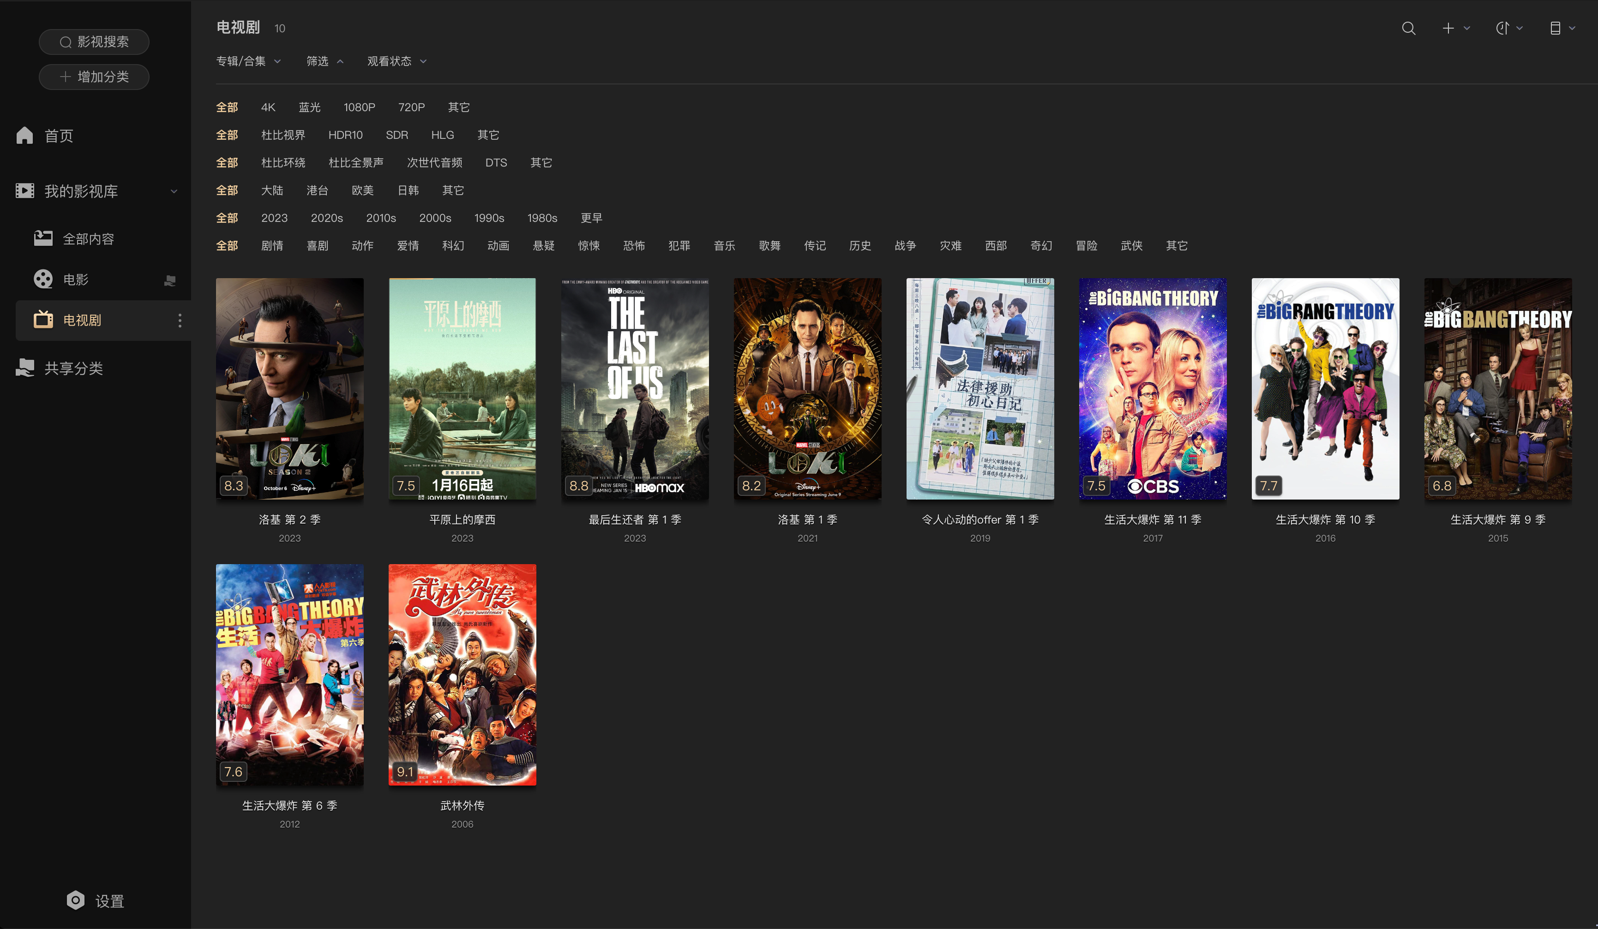1598x929 pixels.
Task: Expand the 专辑/合集 dropdown
Action: click(x=248, y=61)
